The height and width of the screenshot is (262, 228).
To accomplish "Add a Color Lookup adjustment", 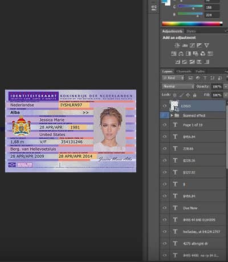I will pyautogui.click(x=210, y=54).
